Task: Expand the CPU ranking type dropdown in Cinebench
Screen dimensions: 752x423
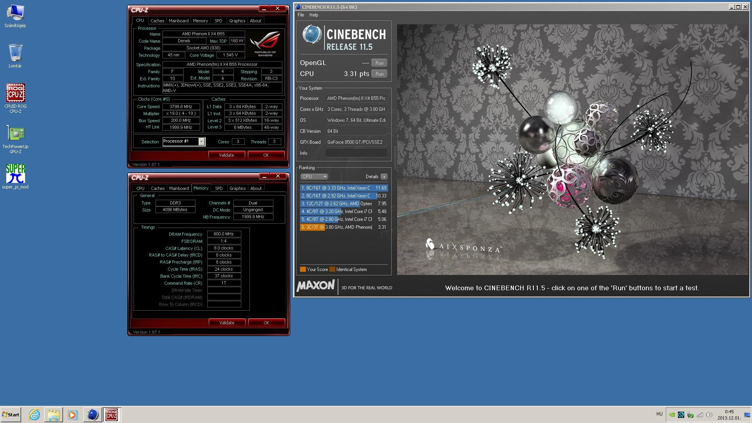Action: [314, 177]
